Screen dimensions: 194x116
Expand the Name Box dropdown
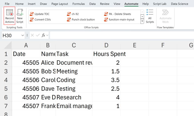click(22, 35)
